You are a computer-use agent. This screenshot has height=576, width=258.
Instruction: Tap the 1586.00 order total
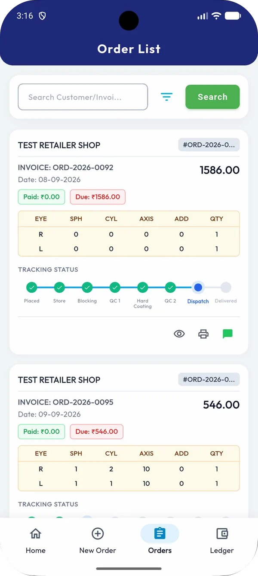(x=220, y=170)
